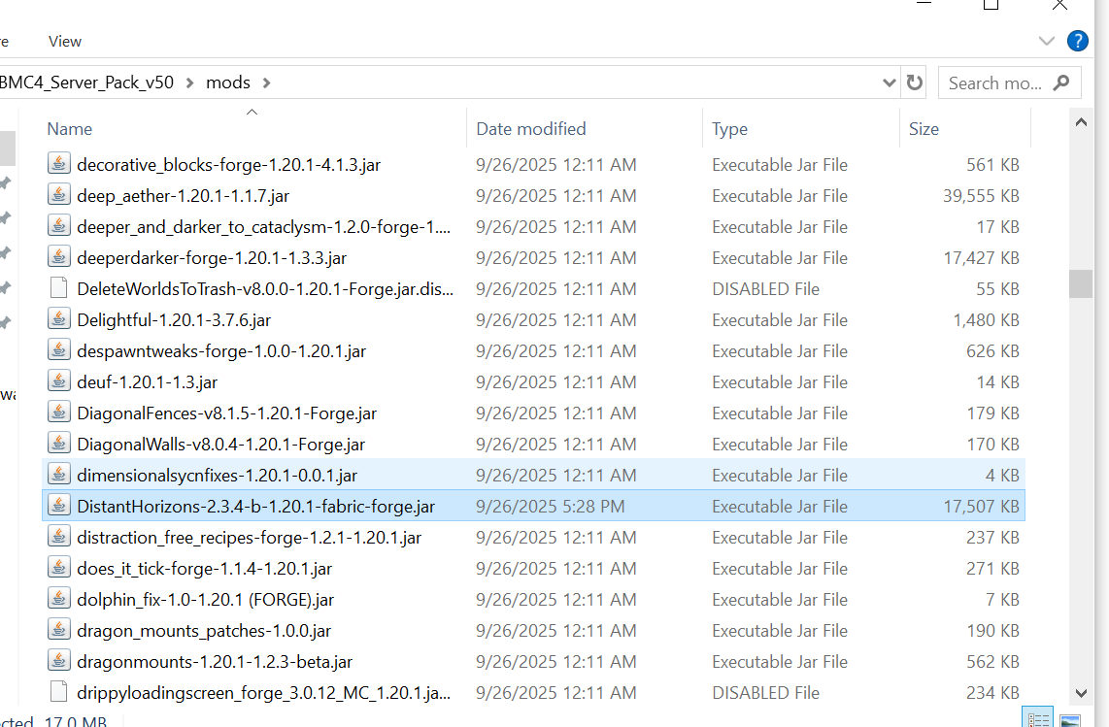Select file decorative_blocks-forge-1.20.1-4.1.3.jar by name
Screen dimensions: 1109x727
[228, 165]
